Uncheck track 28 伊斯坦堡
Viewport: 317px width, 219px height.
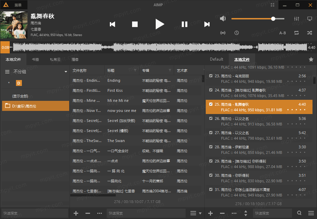(x=211, y=147)
